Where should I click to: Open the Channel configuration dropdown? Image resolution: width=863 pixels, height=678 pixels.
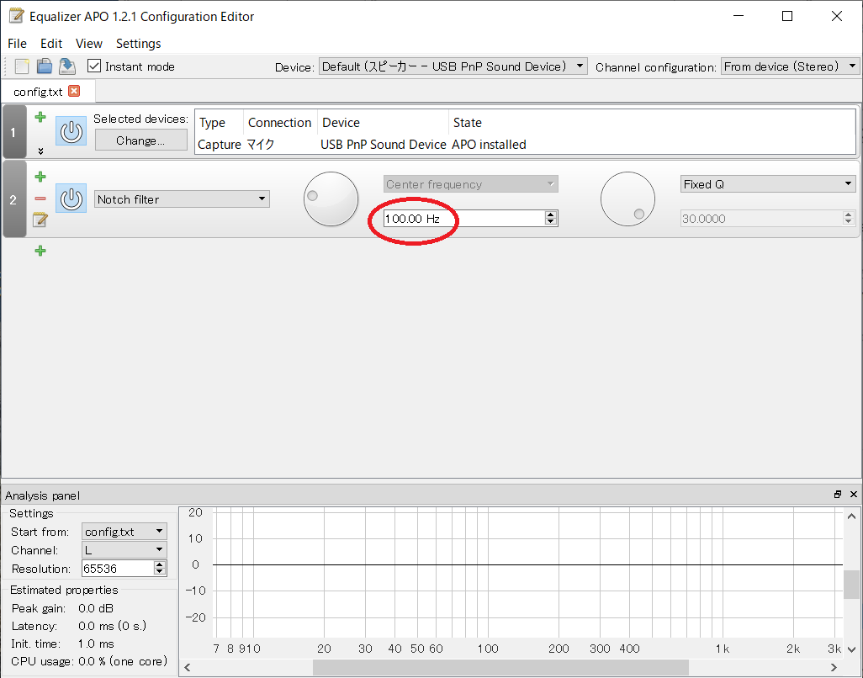[791, 66]
